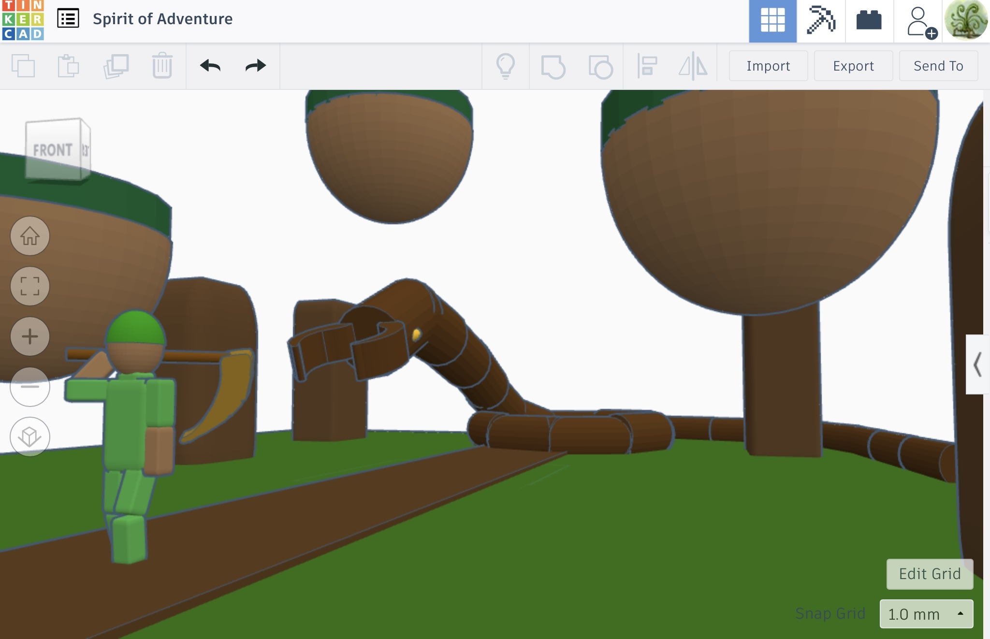Open the Snap Grid 1.0 mm dropdown
This screenshot has width=990, height=639.
click(x=926, y=614)
